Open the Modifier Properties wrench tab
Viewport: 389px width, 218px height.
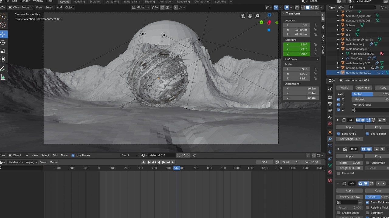[x=330, y=139]
